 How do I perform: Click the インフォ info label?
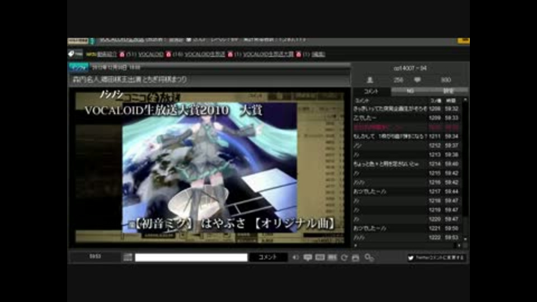(78, 68)
